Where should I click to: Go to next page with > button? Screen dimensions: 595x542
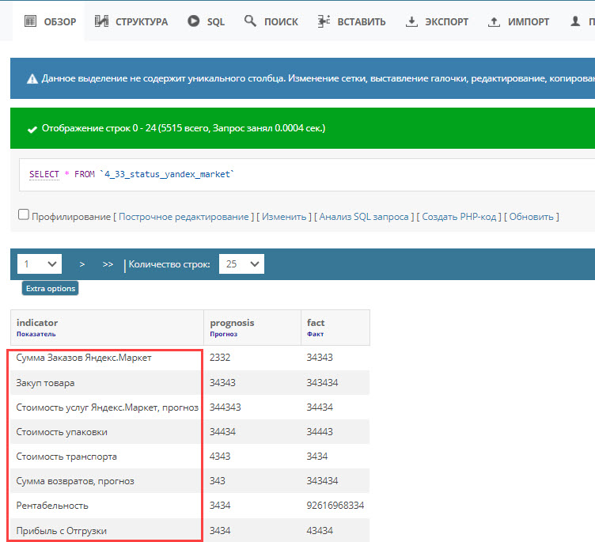point(82,264)
